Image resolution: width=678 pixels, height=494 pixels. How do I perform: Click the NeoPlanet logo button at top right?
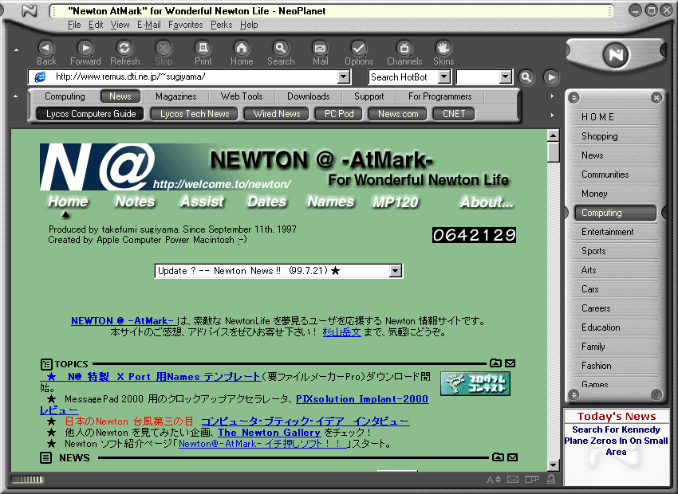point(616,55)
